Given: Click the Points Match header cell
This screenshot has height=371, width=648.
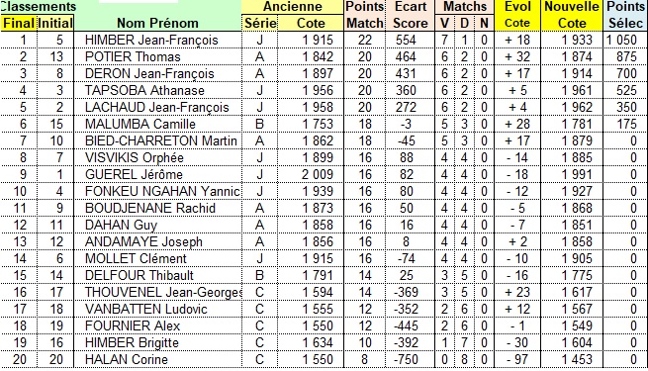Looking at the screenshot, I should pyautogui.click(x=365, y=15).
